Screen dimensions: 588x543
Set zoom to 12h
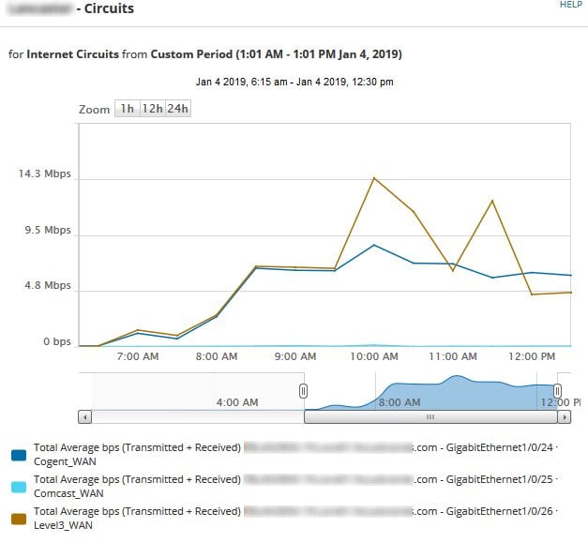click(x=153, y=109)
